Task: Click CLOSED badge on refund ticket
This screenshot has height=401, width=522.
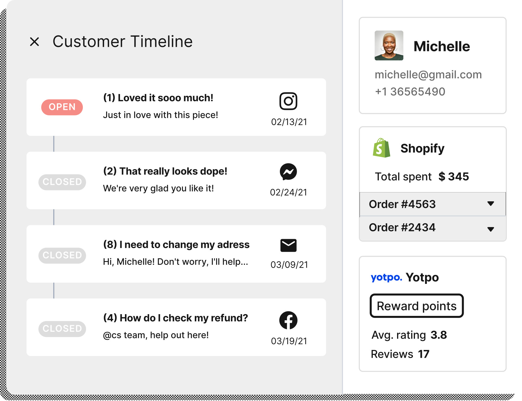Action: click(62, 329)
